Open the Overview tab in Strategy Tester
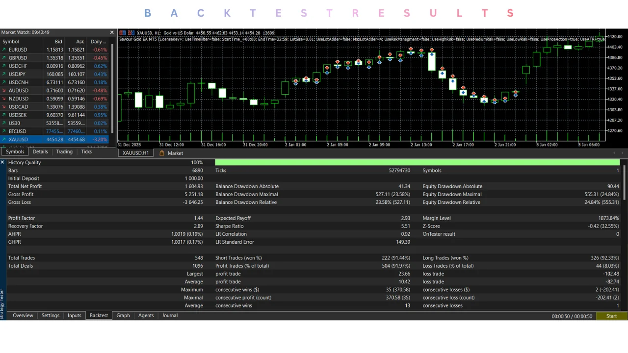The height and width of the screenshot is (353, 628). [23, 316]
